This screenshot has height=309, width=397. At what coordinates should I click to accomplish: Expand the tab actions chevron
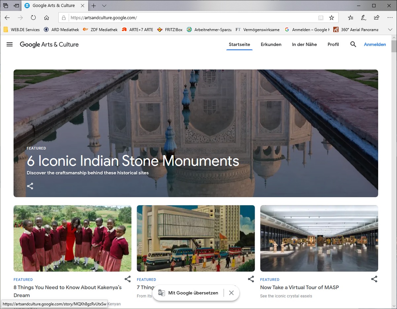tap(104, 6)
